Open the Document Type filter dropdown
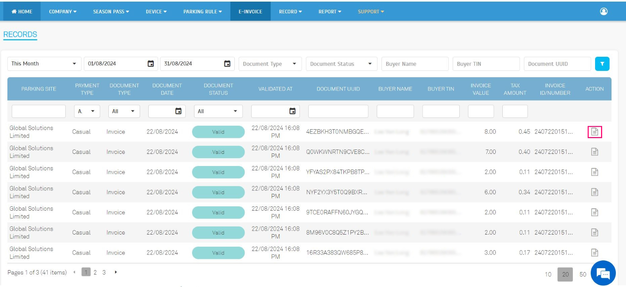Viewport: 626px width, 287px height. point(270,64)
